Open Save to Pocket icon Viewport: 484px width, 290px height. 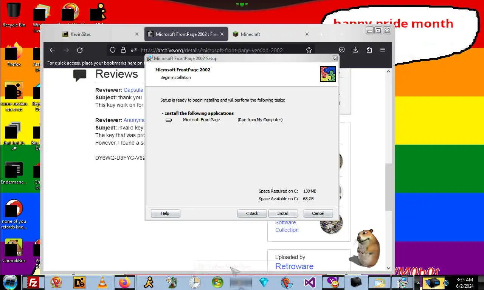pyautogui.click(x=342, y=50)
